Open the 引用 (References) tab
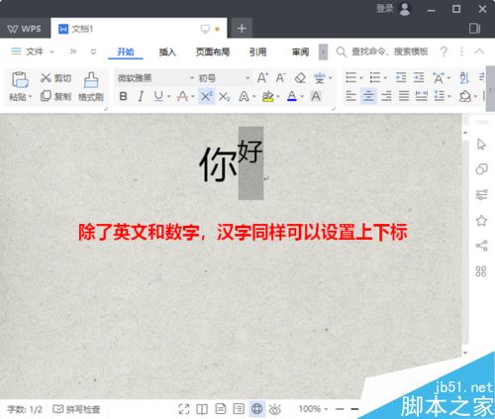Viewport: 495px width, 419px height. [257, 52]
